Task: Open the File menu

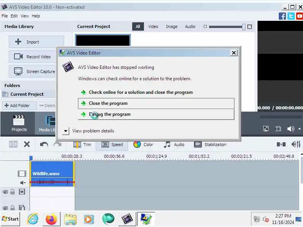Action: coord(5,16)
